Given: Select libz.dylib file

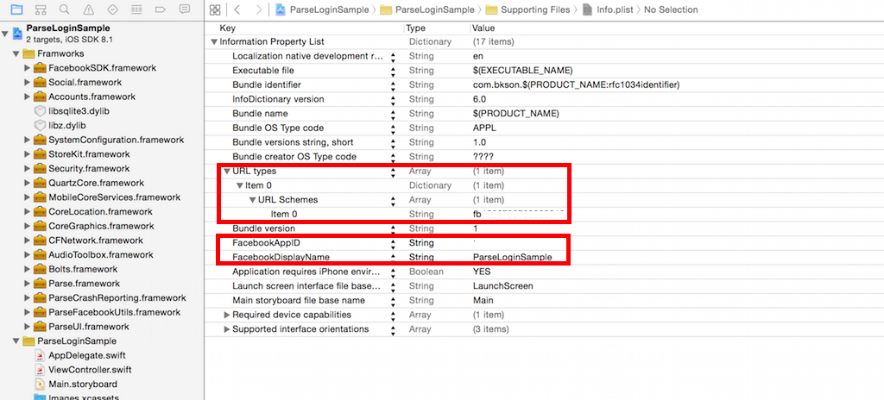Looking at the screenshot, I should [x=67, y=126].
